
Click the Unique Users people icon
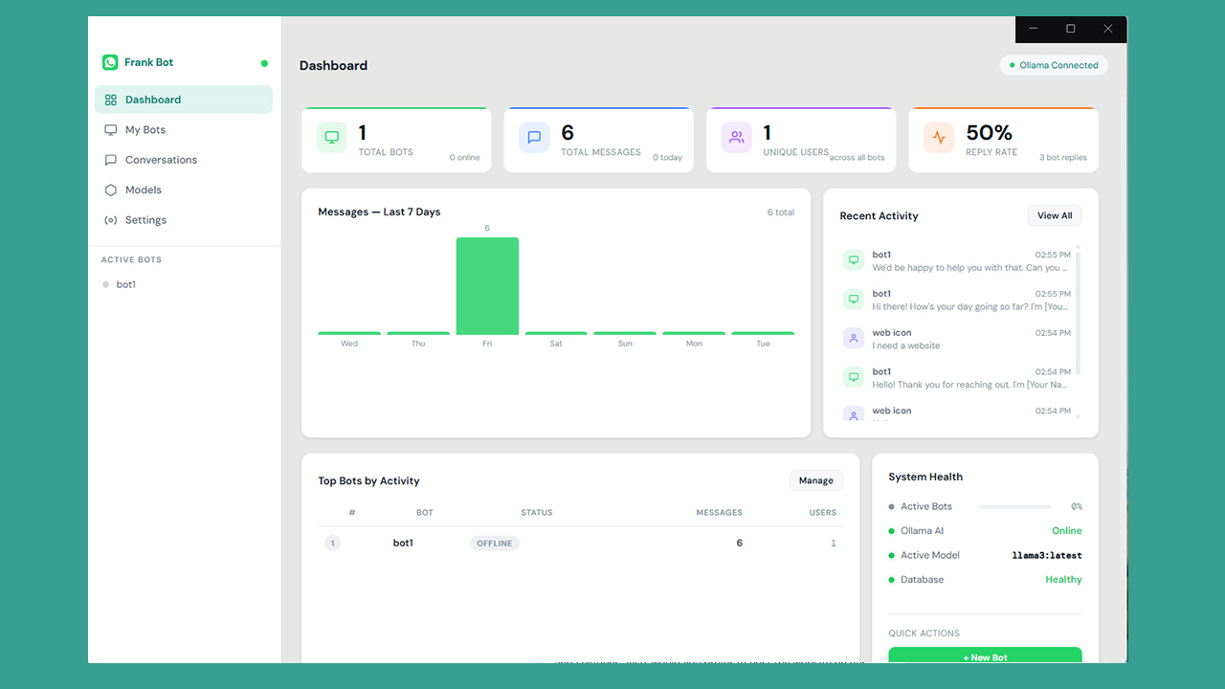(737, 138)
